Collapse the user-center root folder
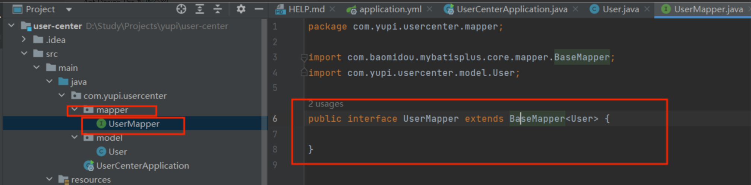The height and width of the screenshot is (185, 751). tap(12, 26)
